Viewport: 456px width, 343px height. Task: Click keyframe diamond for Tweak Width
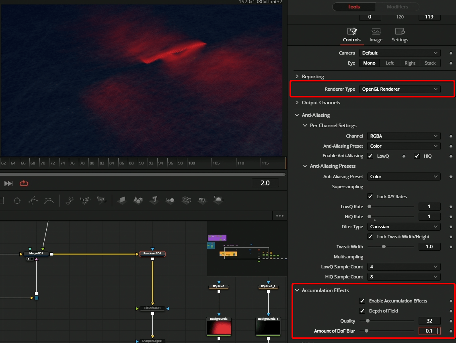pos(451,247)
